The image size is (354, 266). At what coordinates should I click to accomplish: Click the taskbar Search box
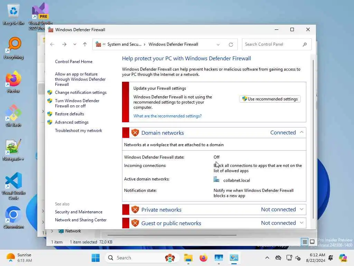[142, 258]
